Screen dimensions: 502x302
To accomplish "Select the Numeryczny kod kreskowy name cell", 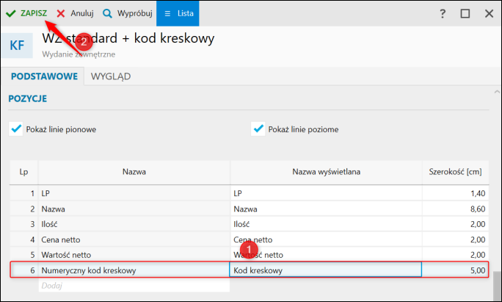I will pos(134,270).
